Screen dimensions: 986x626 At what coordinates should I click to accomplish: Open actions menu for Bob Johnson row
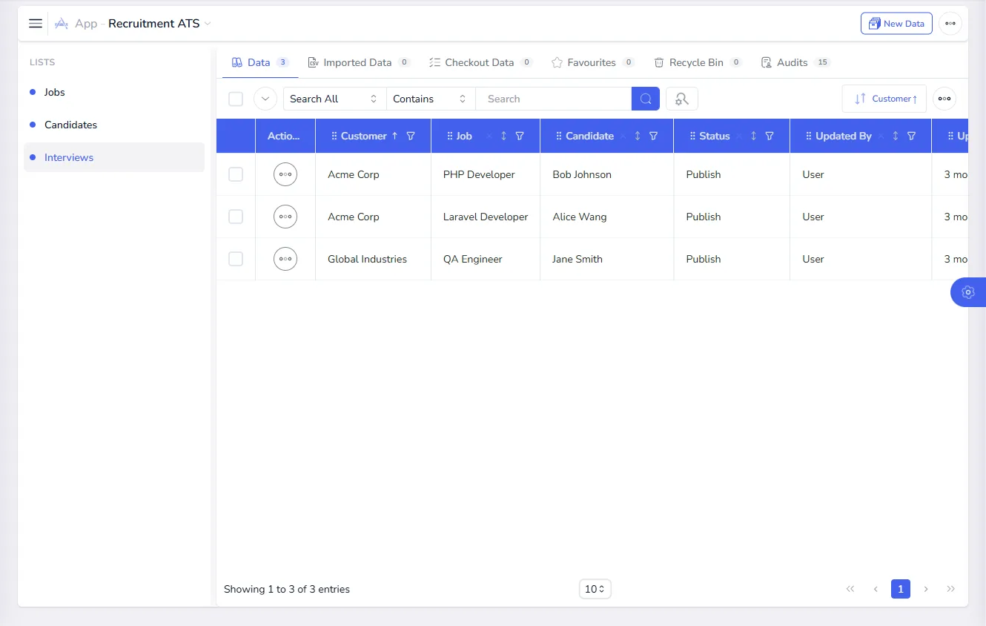click(x=285, y=174)
